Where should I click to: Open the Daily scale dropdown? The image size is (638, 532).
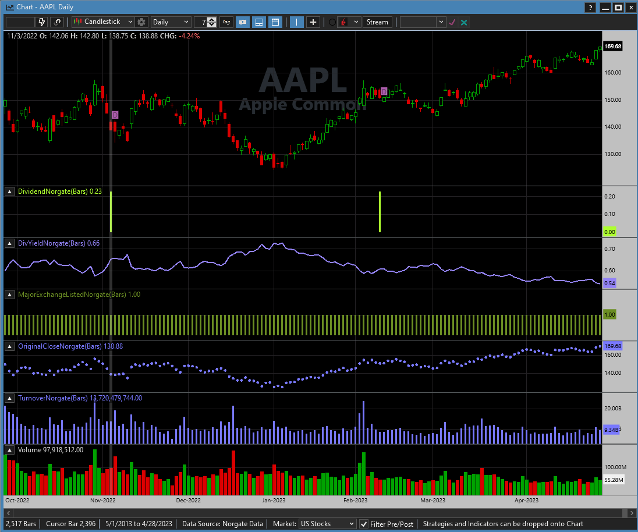point(171,22)
